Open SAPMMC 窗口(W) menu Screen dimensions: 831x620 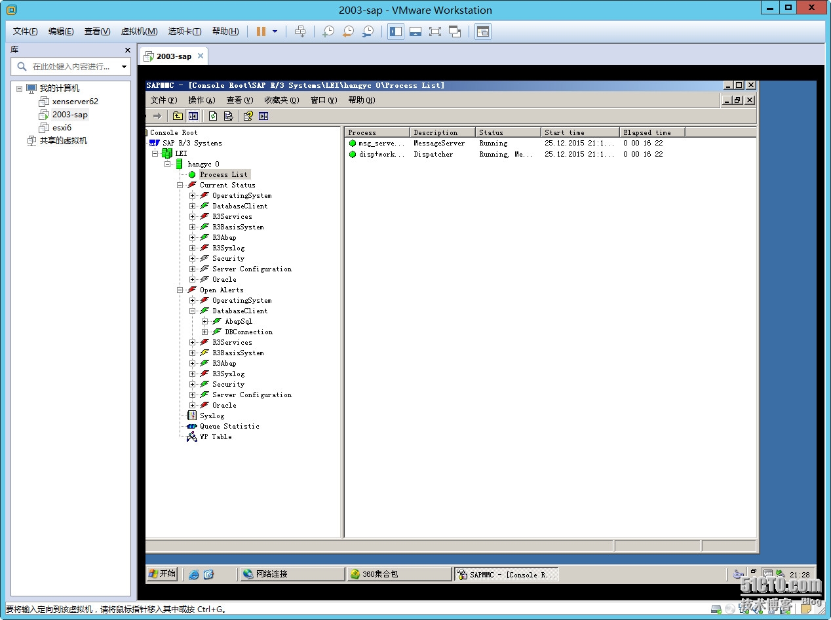click(324, 100)
